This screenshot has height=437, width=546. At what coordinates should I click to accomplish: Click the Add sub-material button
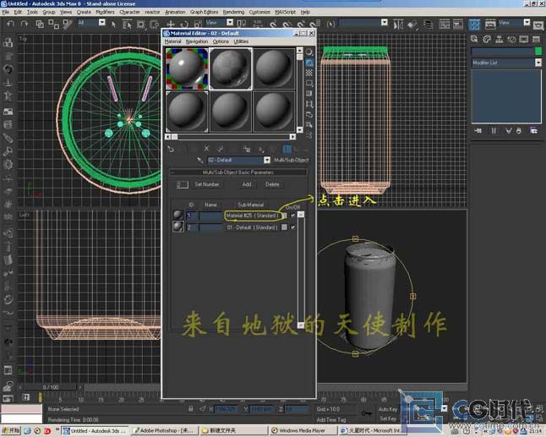pos(247,184)
